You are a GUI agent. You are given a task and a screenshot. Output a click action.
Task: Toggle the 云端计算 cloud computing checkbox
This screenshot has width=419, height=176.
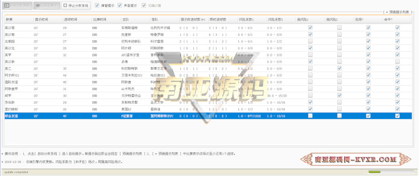(144, 5)
